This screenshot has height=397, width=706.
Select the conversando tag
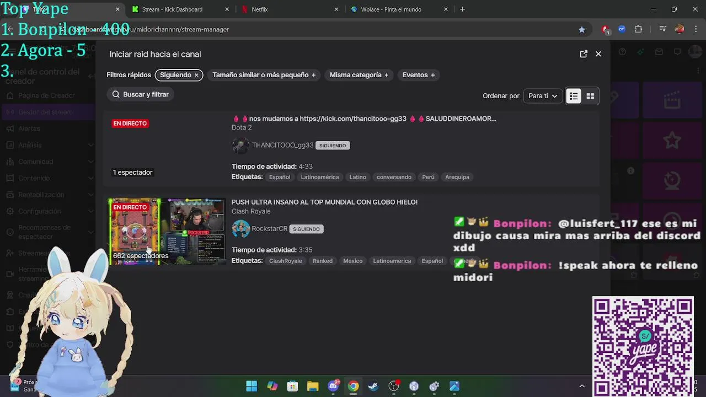394,177
